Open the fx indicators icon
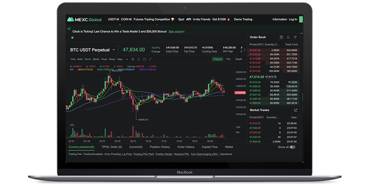Viewport: 369px width, 184px height. (139, 59)
